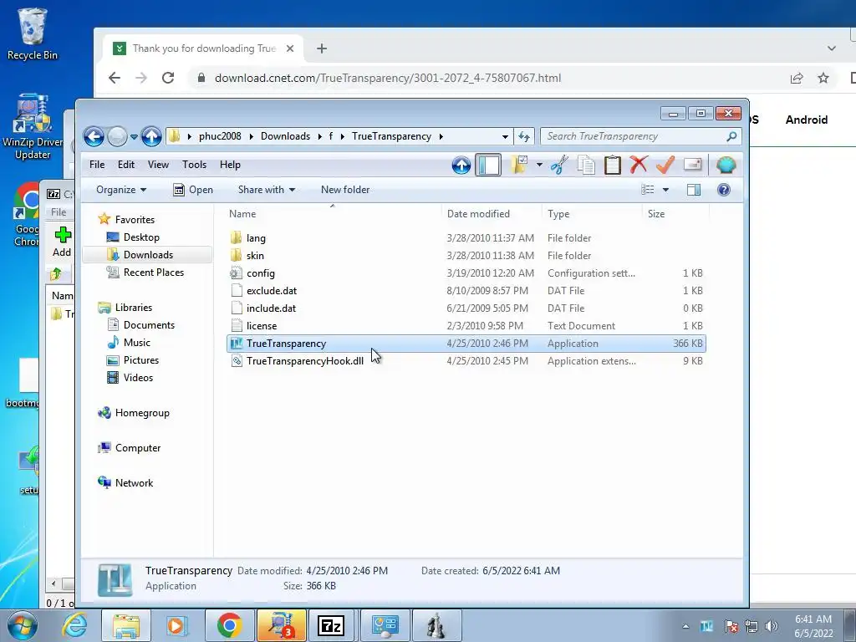This screenshot has height=642, width=856.
Task: Sort by the Name column header
Action: [333, 214]
